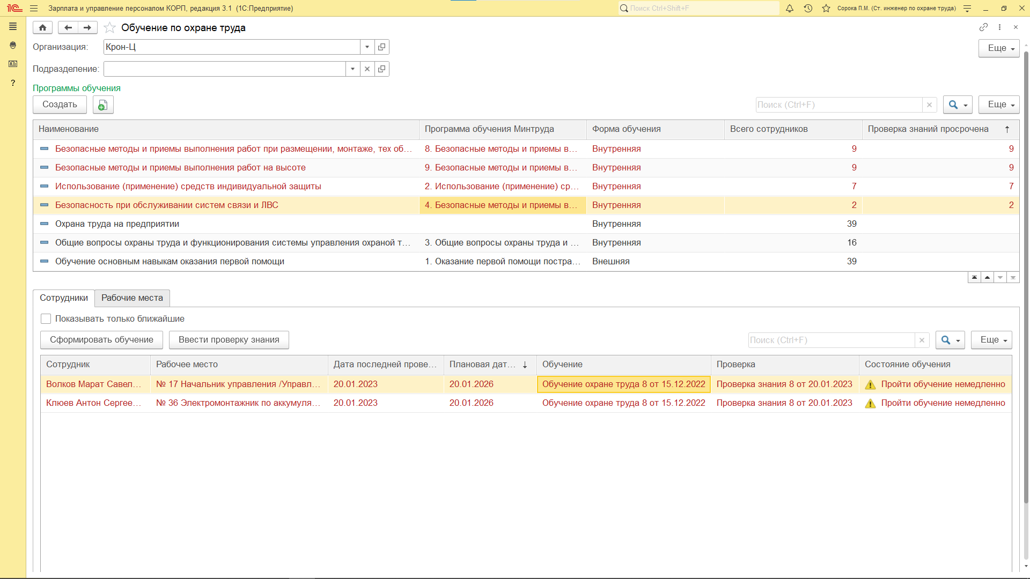This screenshot has height=579, width=1030.
Task: Click the Home page icon
Action: click(42, 27)
